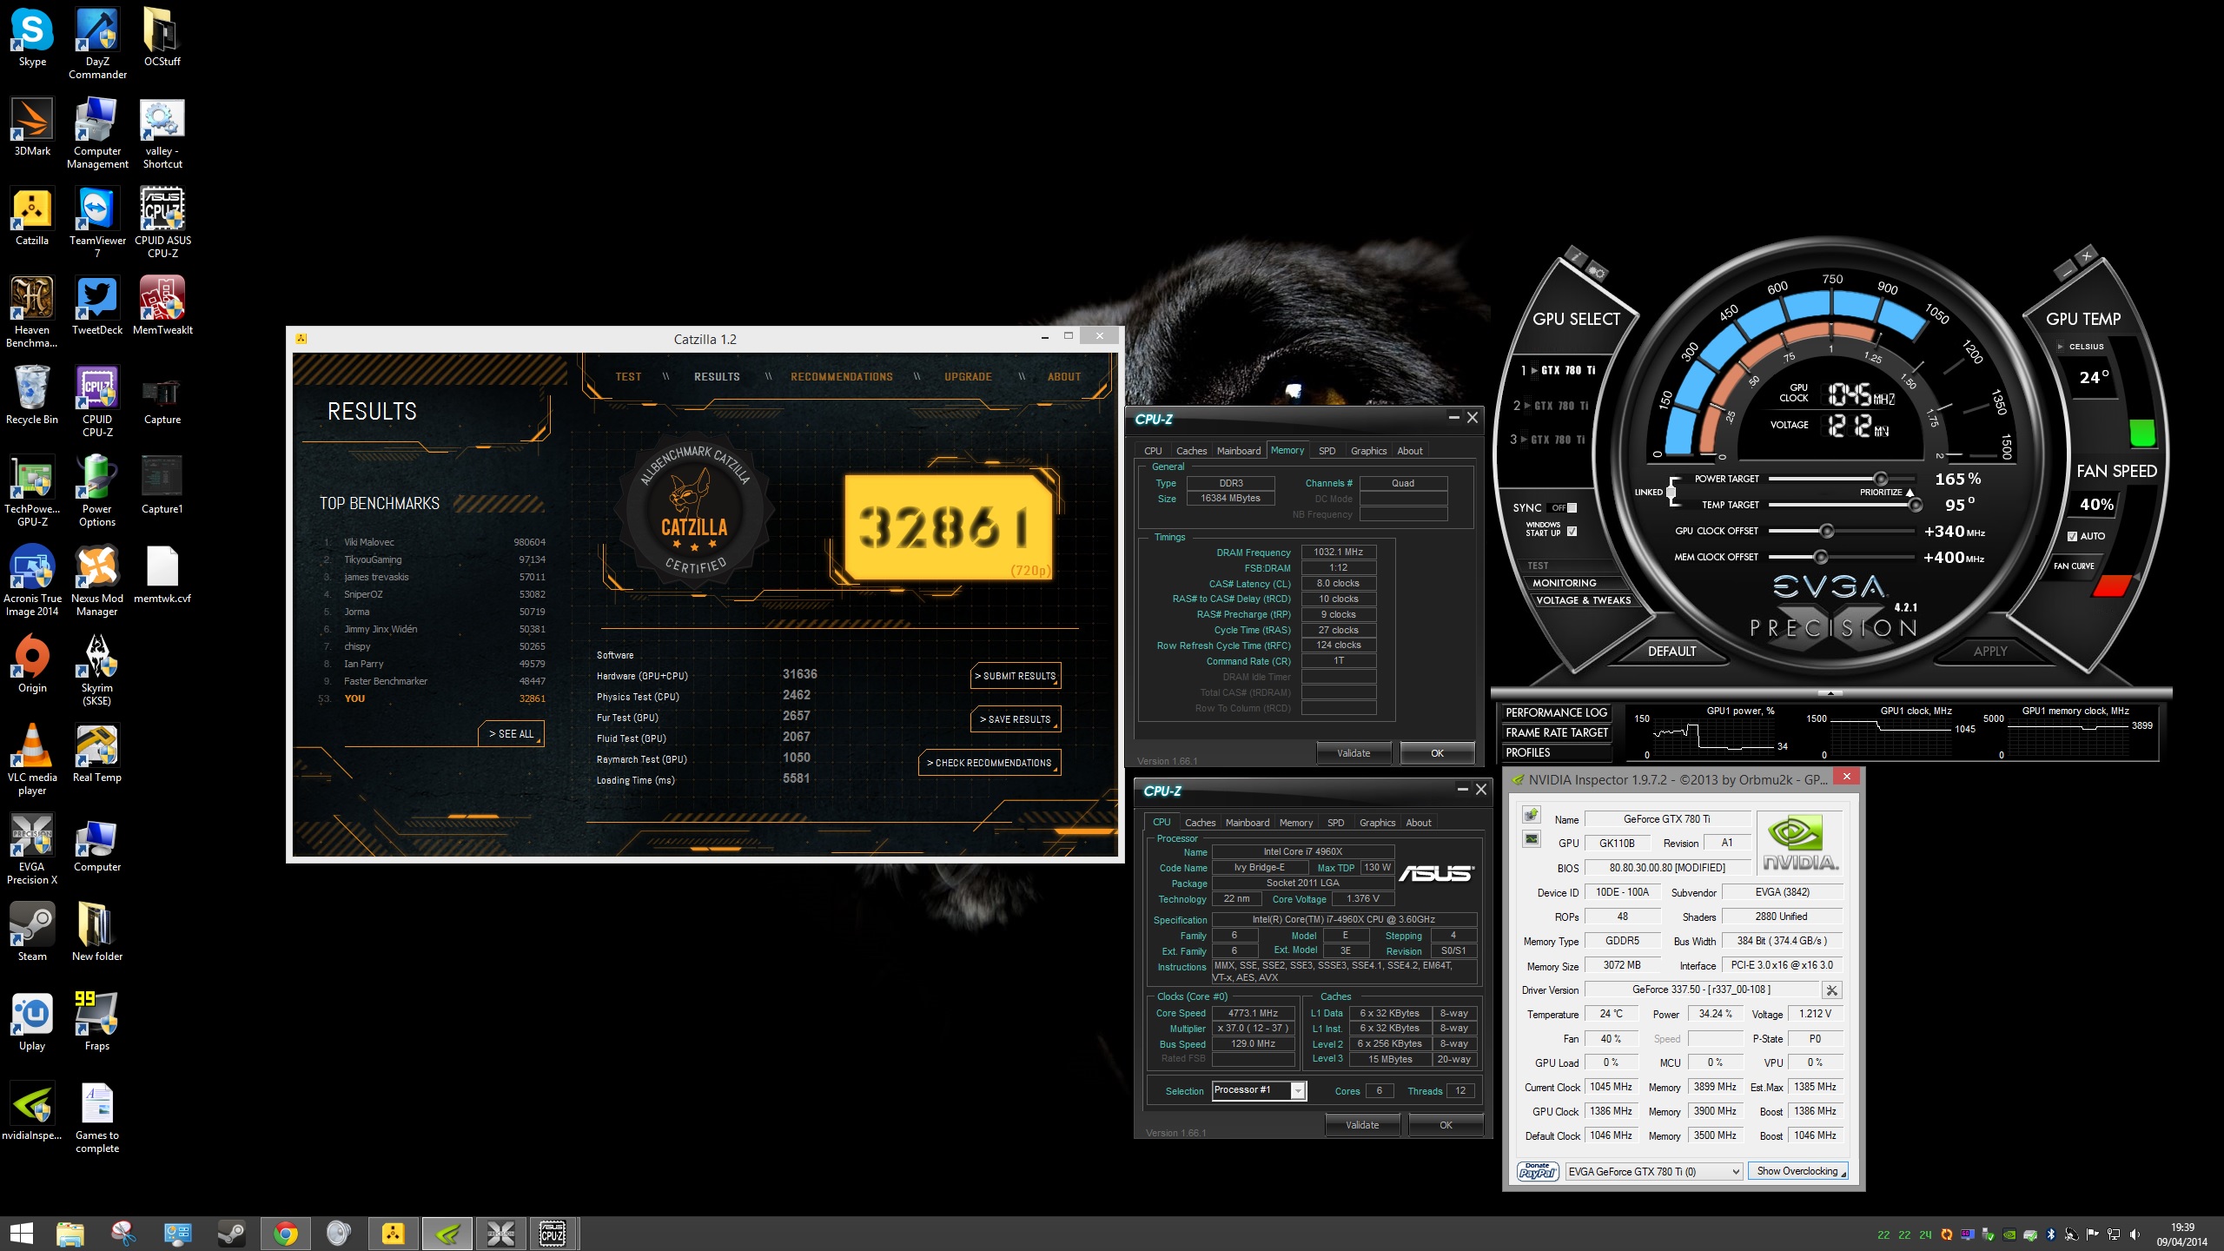Select GPU 2 GTX 780 Ti

point(1551,406)
